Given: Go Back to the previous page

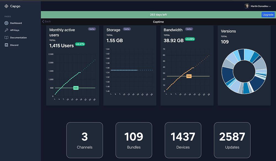Looking at the screenshot, I should [x=46, y=22].
